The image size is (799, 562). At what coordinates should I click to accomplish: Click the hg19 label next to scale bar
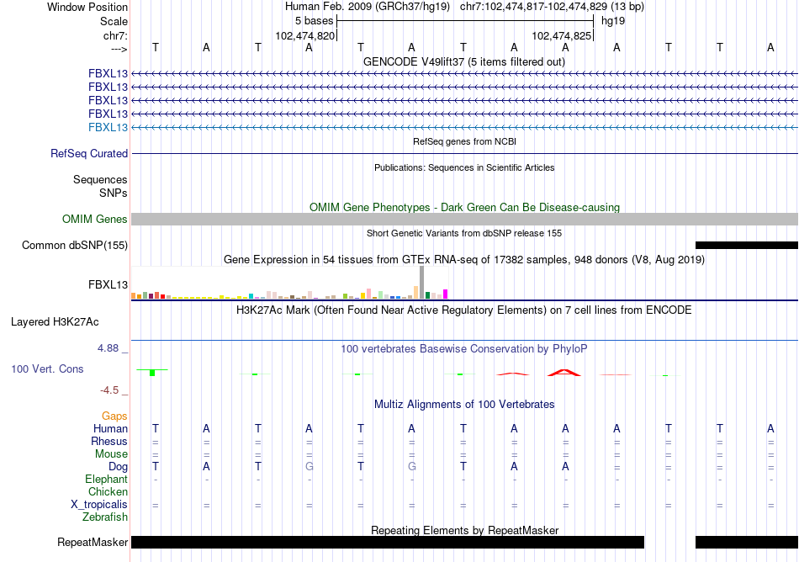613,21
